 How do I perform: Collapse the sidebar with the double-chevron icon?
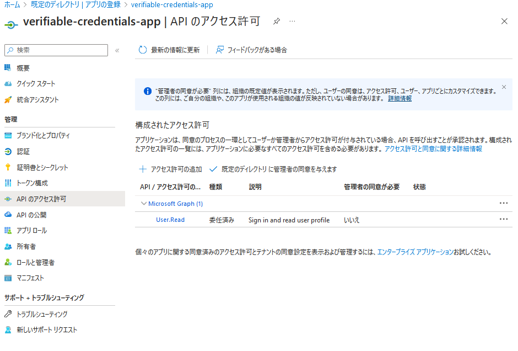[117, 50]
